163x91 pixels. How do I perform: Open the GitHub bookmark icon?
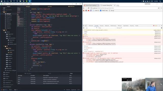click(x=86, y=11)
